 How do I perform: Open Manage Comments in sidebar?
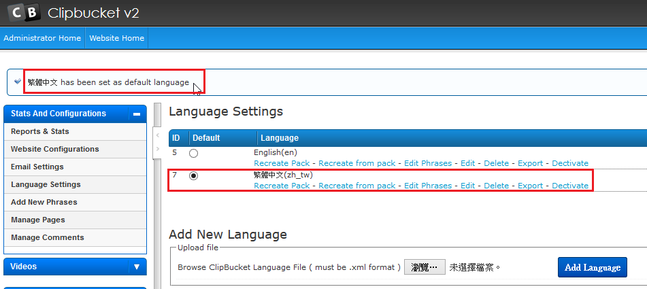75,238
